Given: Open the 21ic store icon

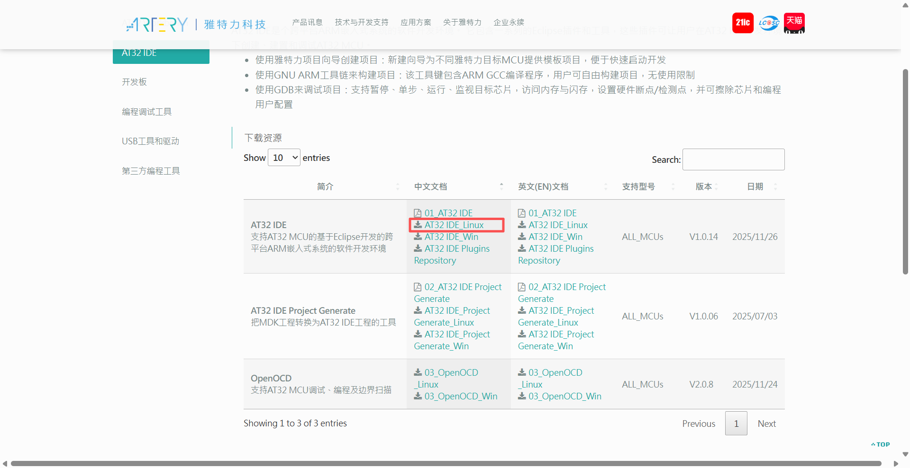Looking at the screenshot, I should point(743,23).
